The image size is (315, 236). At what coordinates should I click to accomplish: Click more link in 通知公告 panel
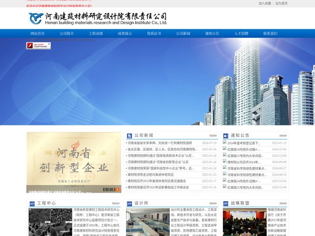283,135
